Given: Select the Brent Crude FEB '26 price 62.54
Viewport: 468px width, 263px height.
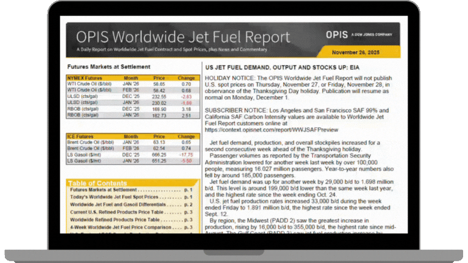Looking at the screenshot, I should click(x=160, y=149).
